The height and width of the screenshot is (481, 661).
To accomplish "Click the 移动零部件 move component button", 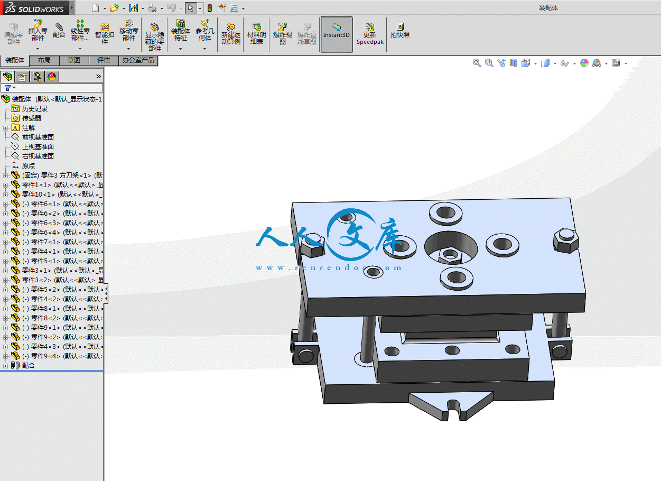I will coord(128,31).
